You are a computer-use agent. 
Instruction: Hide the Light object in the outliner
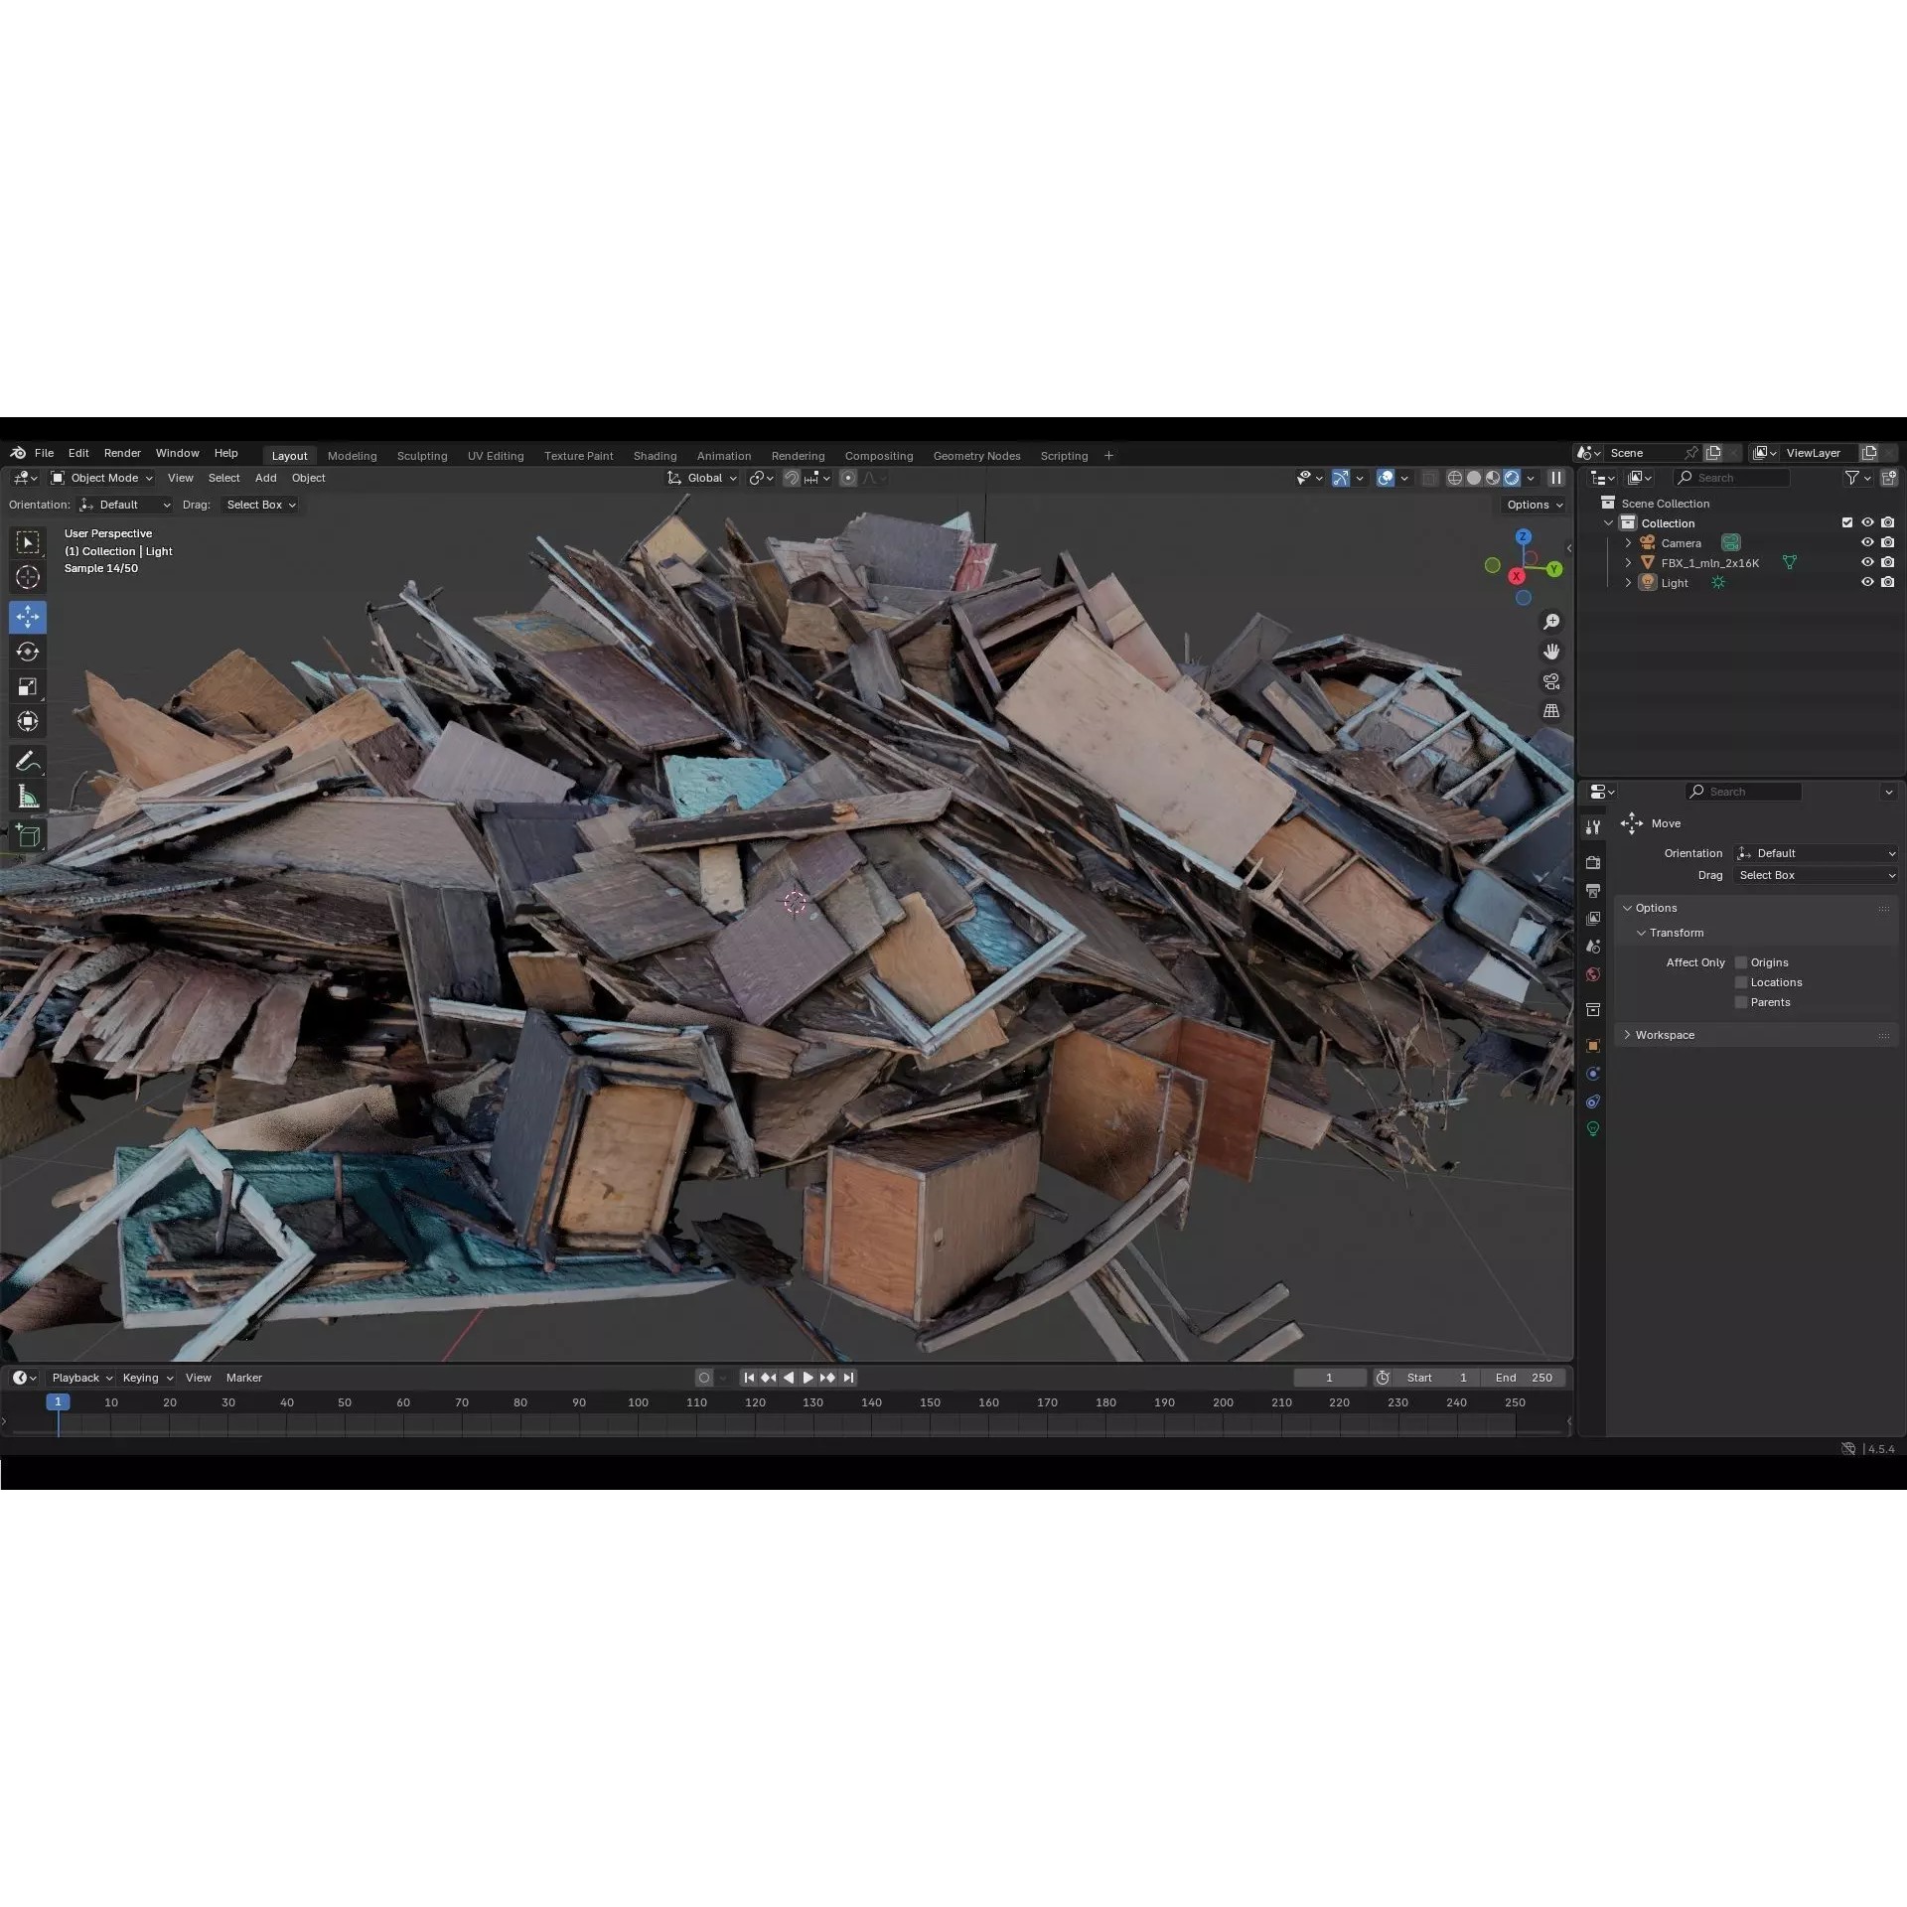[x=1867, y=583]
